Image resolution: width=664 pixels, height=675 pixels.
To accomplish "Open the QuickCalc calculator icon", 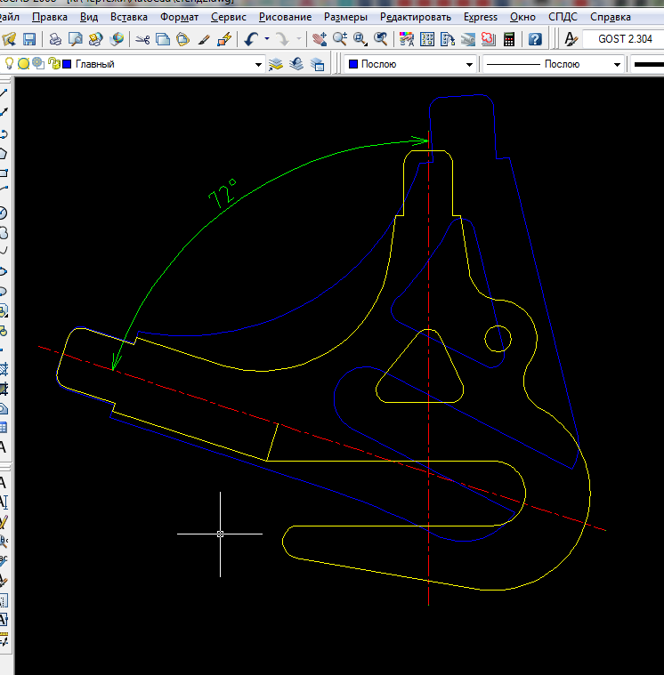I will 509,39.
